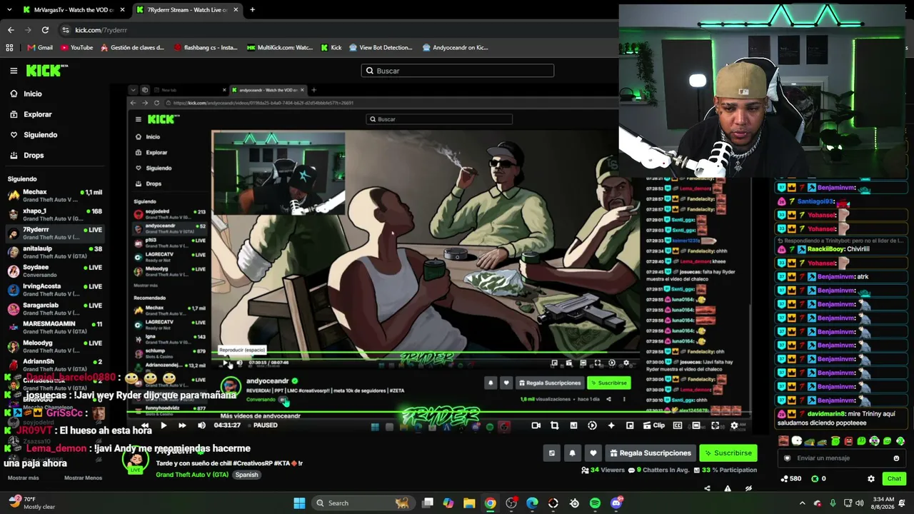The image size is (914, 514).
Task: Open the player settings gear
Action: tap(734, 425)
